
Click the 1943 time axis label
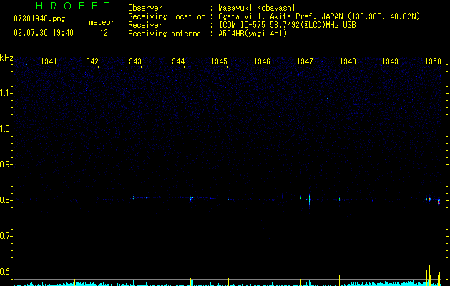134,61
